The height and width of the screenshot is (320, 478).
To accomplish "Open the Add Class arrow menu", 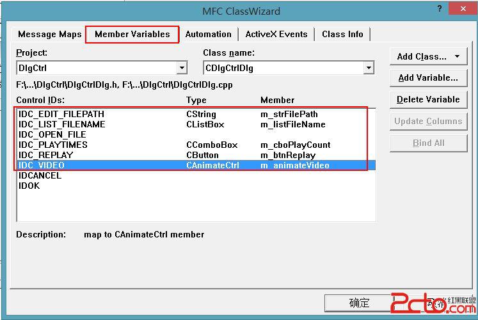I will tap(457, 56).
